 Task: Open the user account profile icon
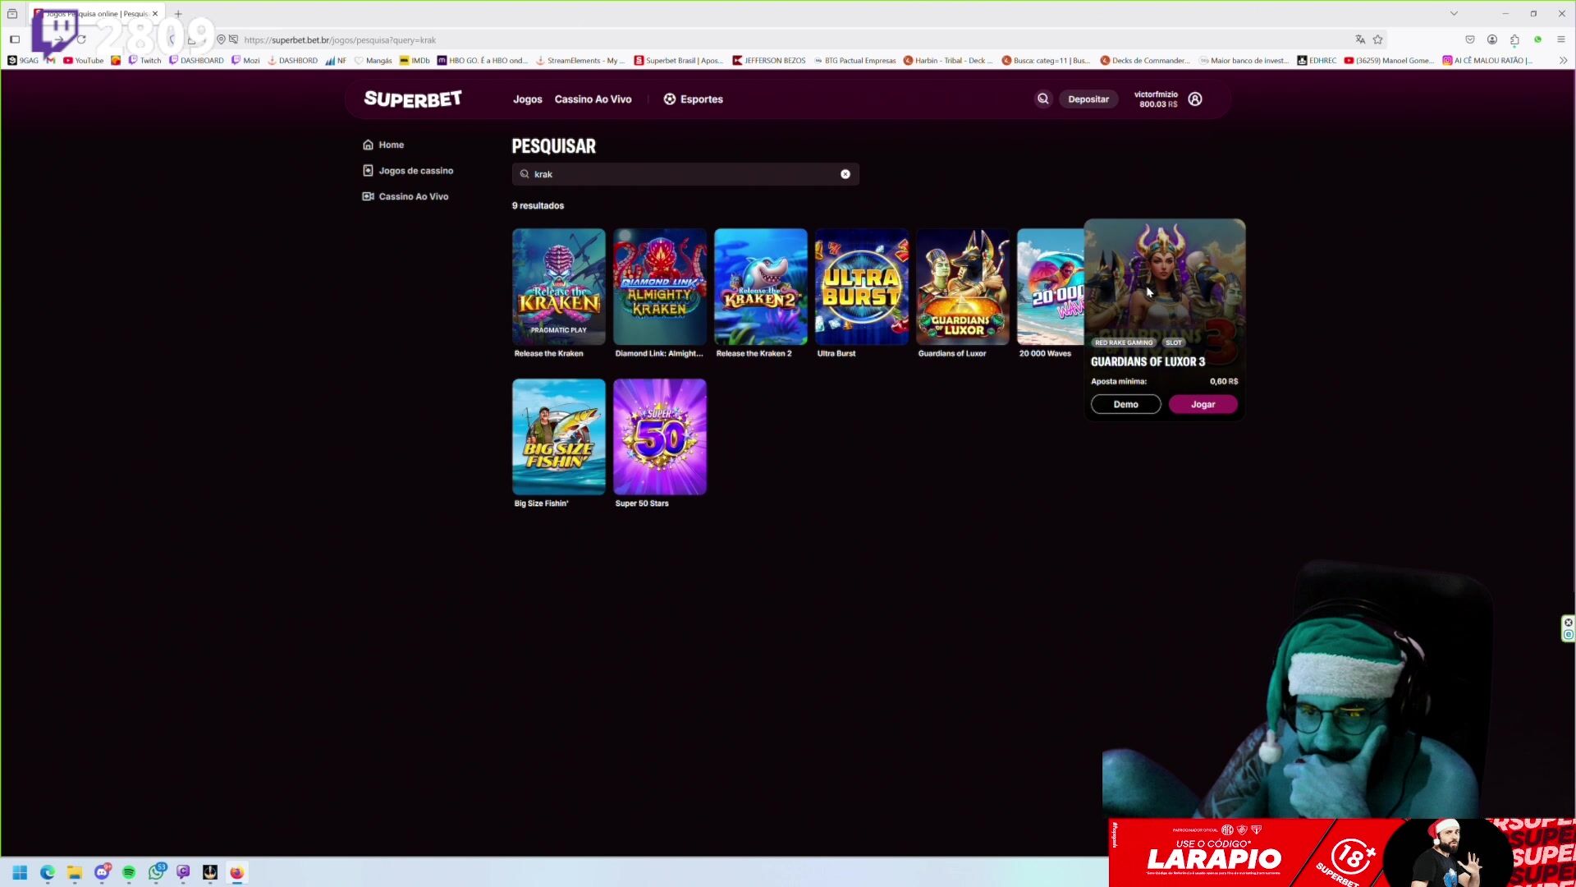coord(1195,99)
